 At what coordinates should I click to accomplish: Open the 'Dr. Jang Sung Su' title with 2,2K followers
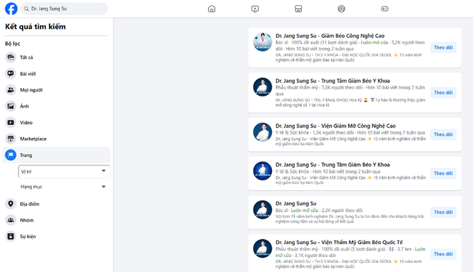point(296,204)
